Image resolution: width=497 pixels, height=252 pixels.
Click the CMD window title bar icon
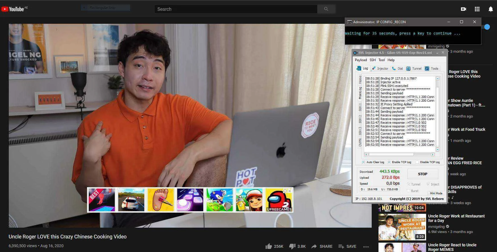click(x=350, y=22)
